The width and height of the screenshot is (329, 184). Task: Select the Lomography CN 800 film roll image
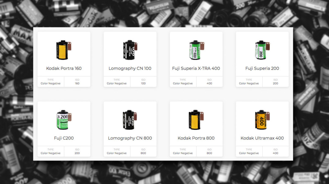(130, 120)
